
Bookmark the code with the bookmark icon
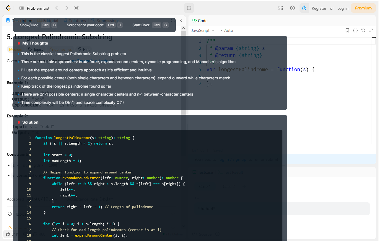pyautogui.click(x=347, y=30)
